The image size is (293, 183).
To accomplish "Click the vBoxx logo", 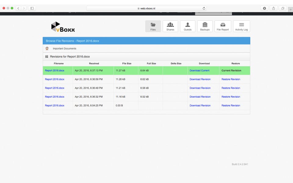I will [63, 27].
